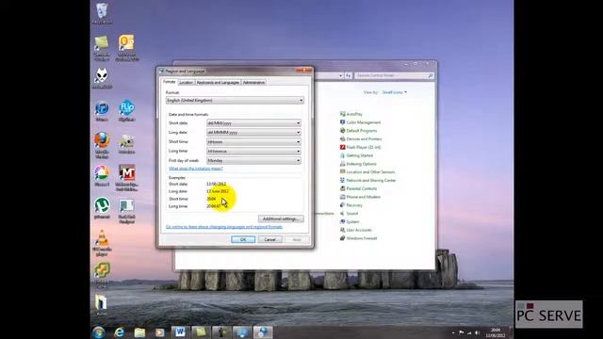The height and width of the screenshot is (339, 603).
Task: Click the Default Programs icon in Control Panel
Action: [x=342, y=131]
